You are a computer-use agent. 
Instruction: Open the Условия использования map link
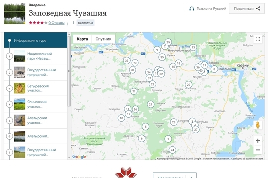pyautogui.click(x=216, y=159)
